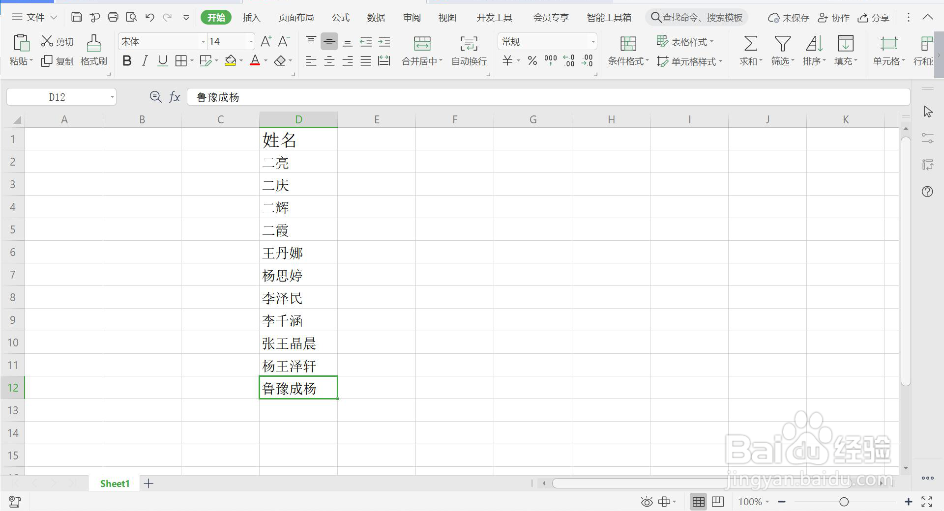Open the font size dropdown
The image size is (944, 511).
pos(250,41)
